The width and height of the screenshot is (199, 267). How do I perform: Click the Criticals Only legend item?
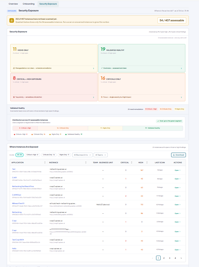pos(38,134)
